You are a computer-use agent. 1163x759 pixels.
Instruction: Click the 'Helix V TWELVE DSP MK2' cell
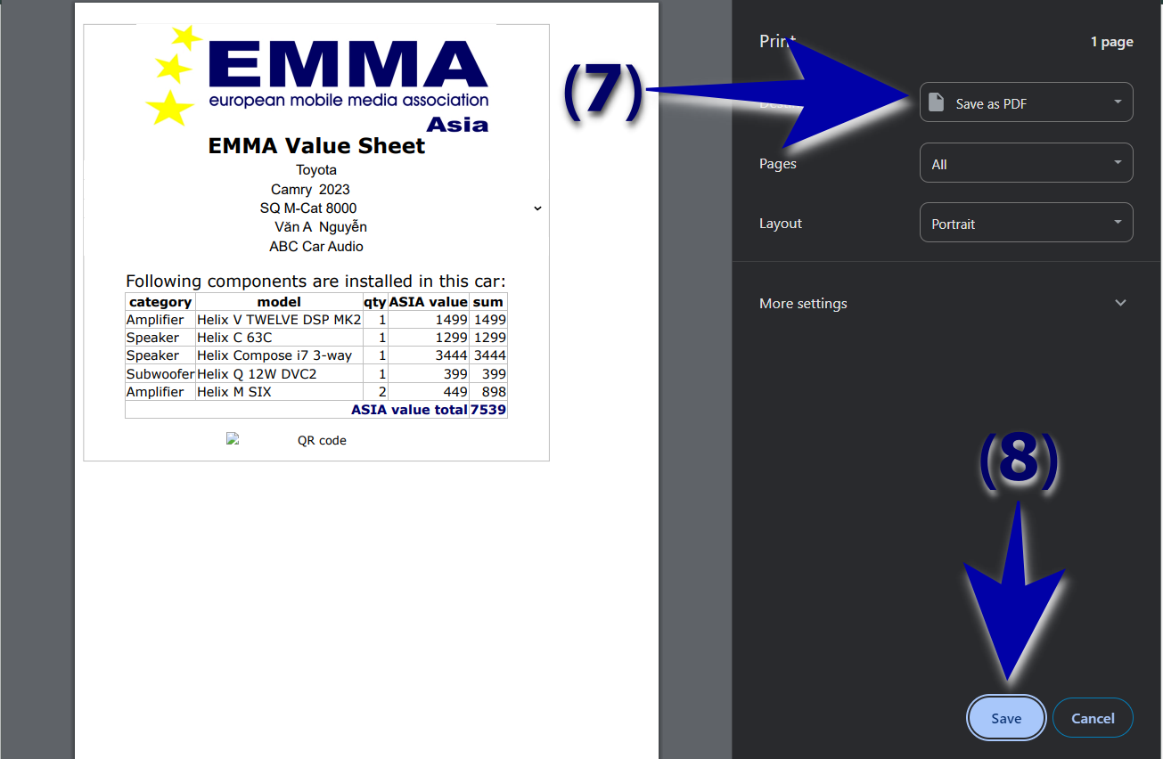(279, 320)
